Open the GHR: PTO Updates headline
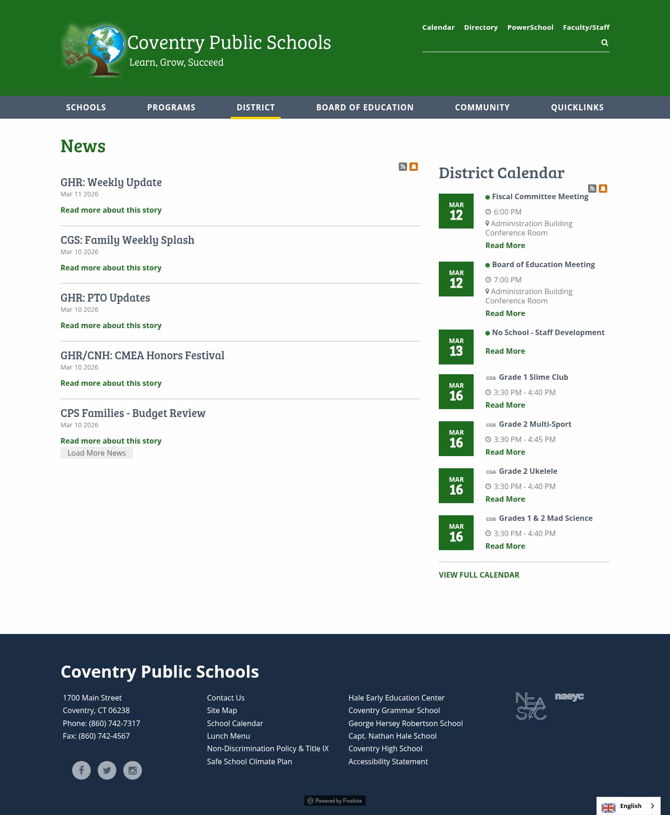The height and width of the screenshot is (815, 670). (105, 298)
